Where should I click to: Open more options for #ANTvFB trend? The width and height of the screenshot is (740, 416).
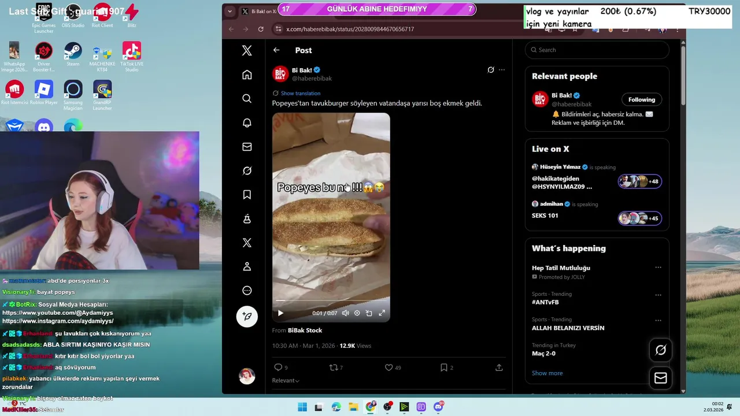[658, 295]
